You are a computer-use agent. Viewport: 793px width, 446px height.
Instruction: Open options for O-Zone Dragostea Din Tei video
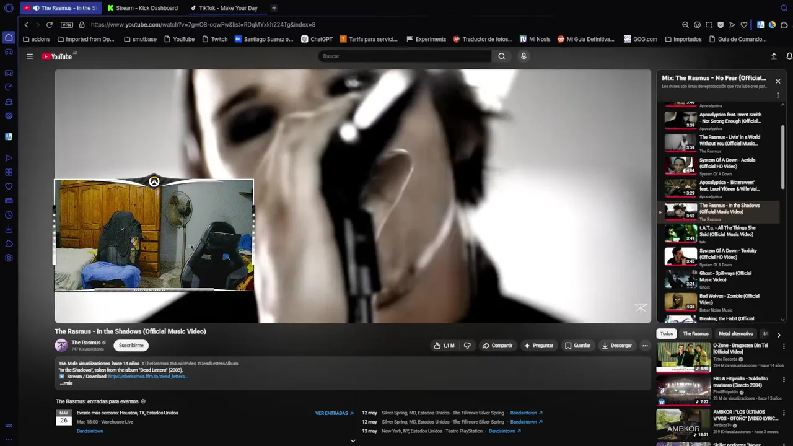click(x=784, y=346)
